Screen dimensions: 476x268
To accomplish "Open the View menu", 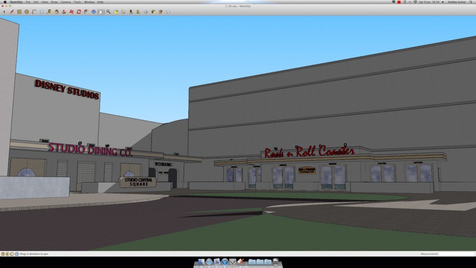I will [x=45, y=2].
